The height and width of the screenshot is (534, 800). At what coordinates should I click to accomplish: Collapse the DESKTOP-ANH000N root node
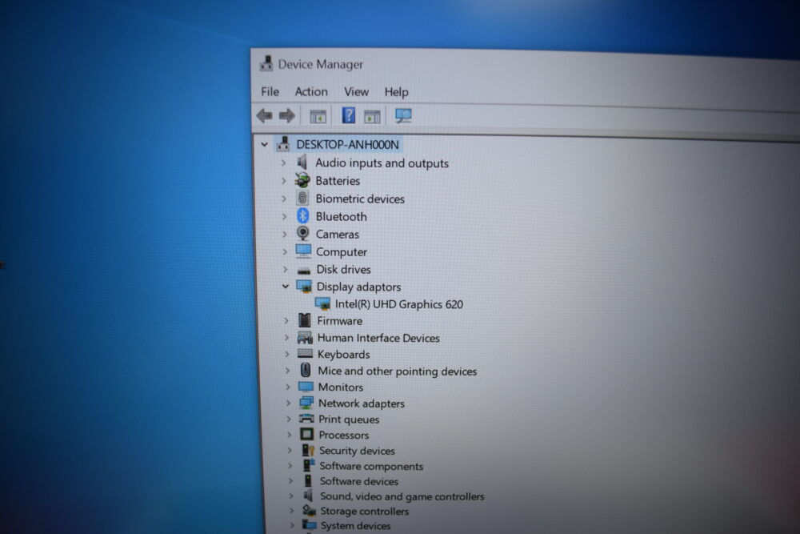coord(264,144)
